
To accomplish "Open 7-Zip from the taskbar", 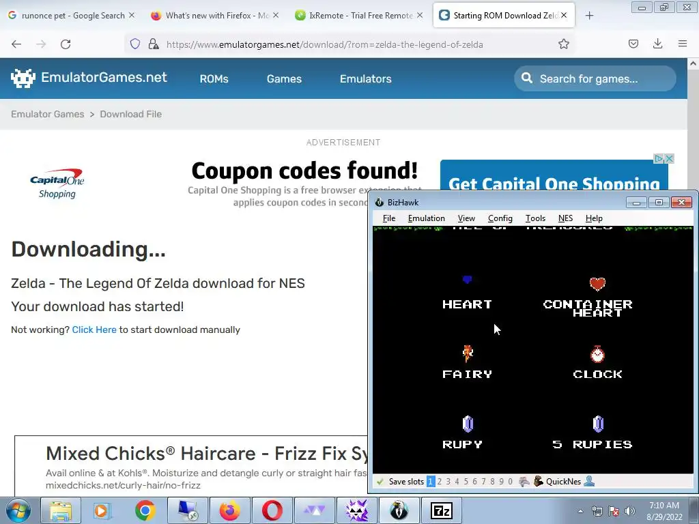I will tap(442, 510).
